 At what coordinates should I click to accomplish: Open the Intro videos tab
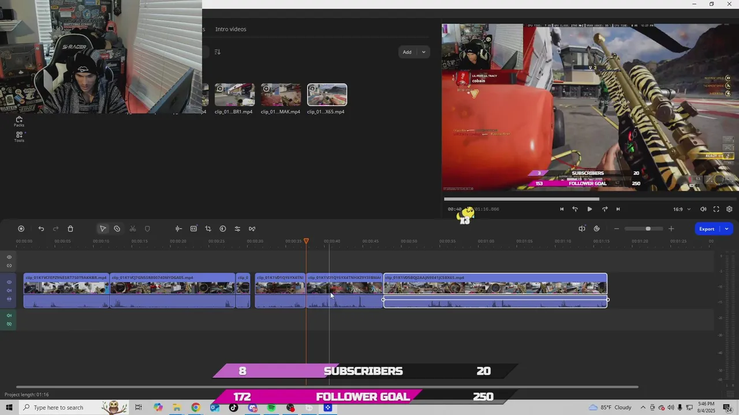pos(230,29)
